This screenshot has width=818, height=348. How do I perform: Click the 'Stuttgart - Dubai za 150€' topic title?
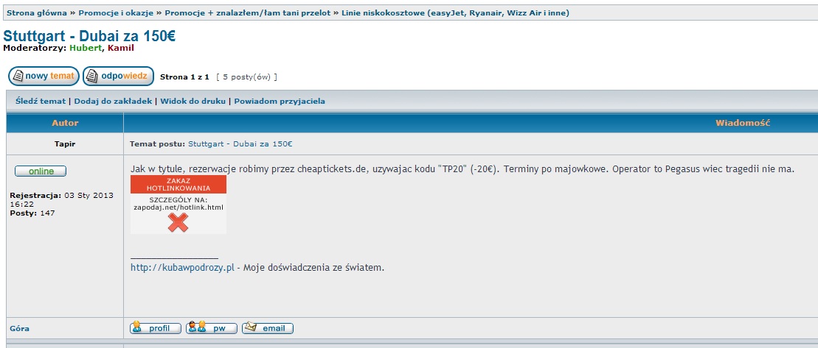pyautogui.click(x=89, y=36)
